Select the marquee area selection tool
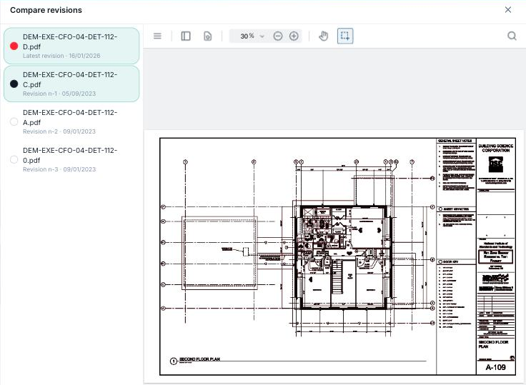The width and height of the screenshot is (526, 385). [345, 36]
